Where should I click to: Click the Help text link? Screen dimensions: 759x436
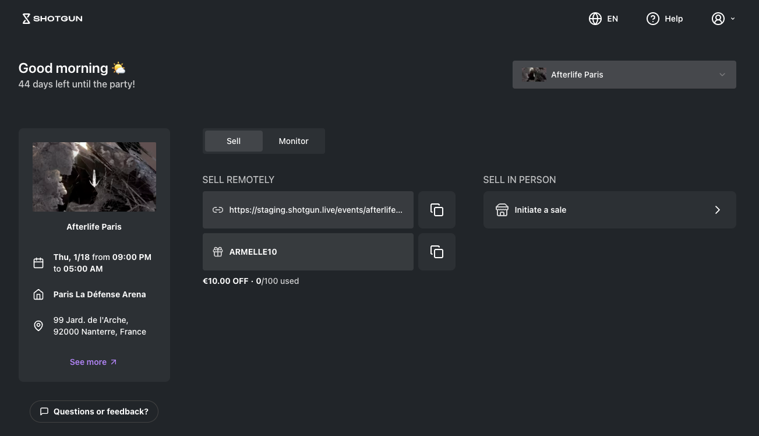[x=673, y=19]
